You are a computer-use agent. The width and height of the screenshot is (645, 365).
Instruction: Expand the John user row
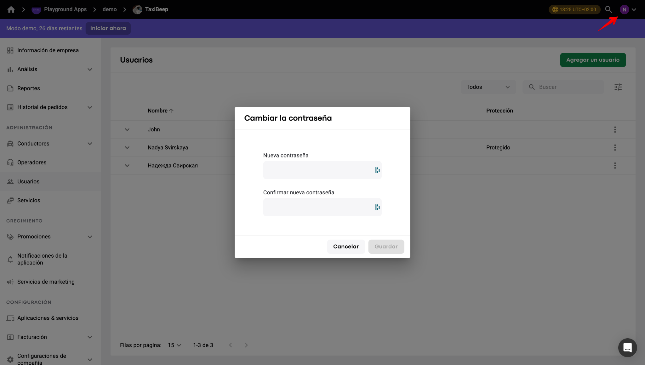tap(127, 129)
